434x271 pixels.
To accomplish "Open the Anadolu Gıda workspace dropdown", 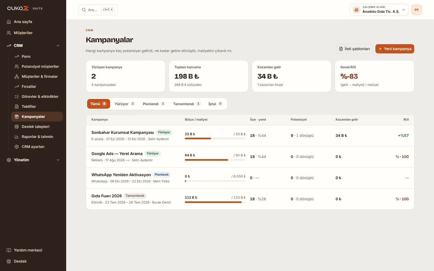I will point(379,10).
